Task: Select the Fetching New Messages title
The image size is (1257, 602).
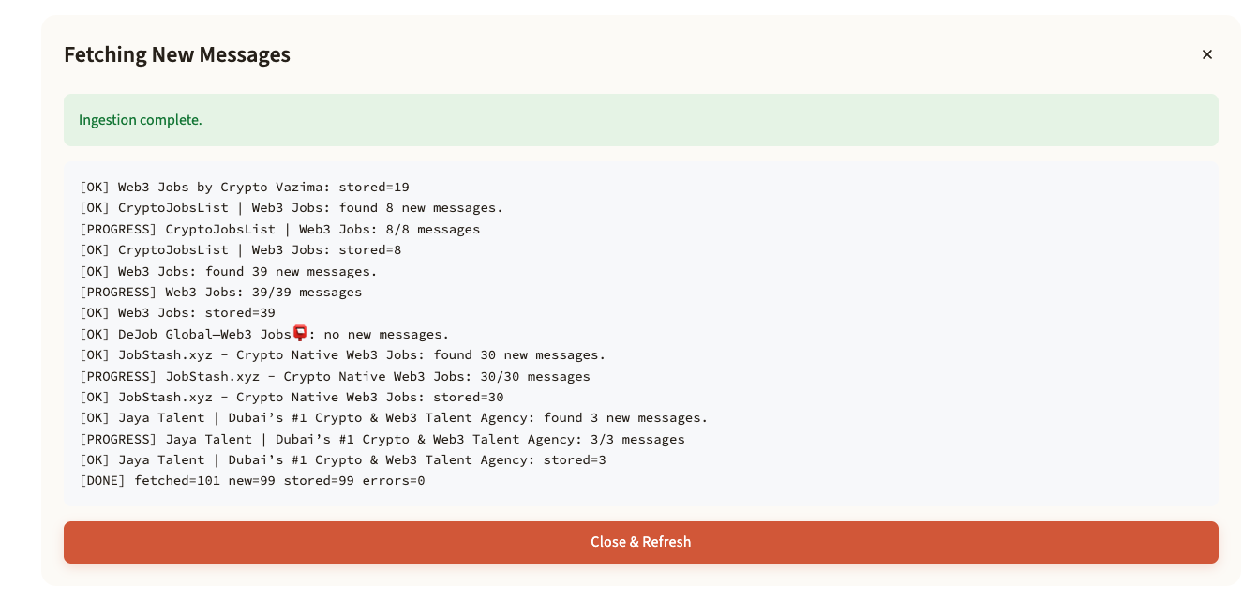Action: tap(177, 54)
